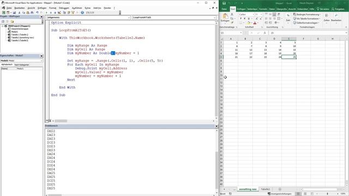Open the Zahl number format group
The image size is (349, 196).
[288, 18]
